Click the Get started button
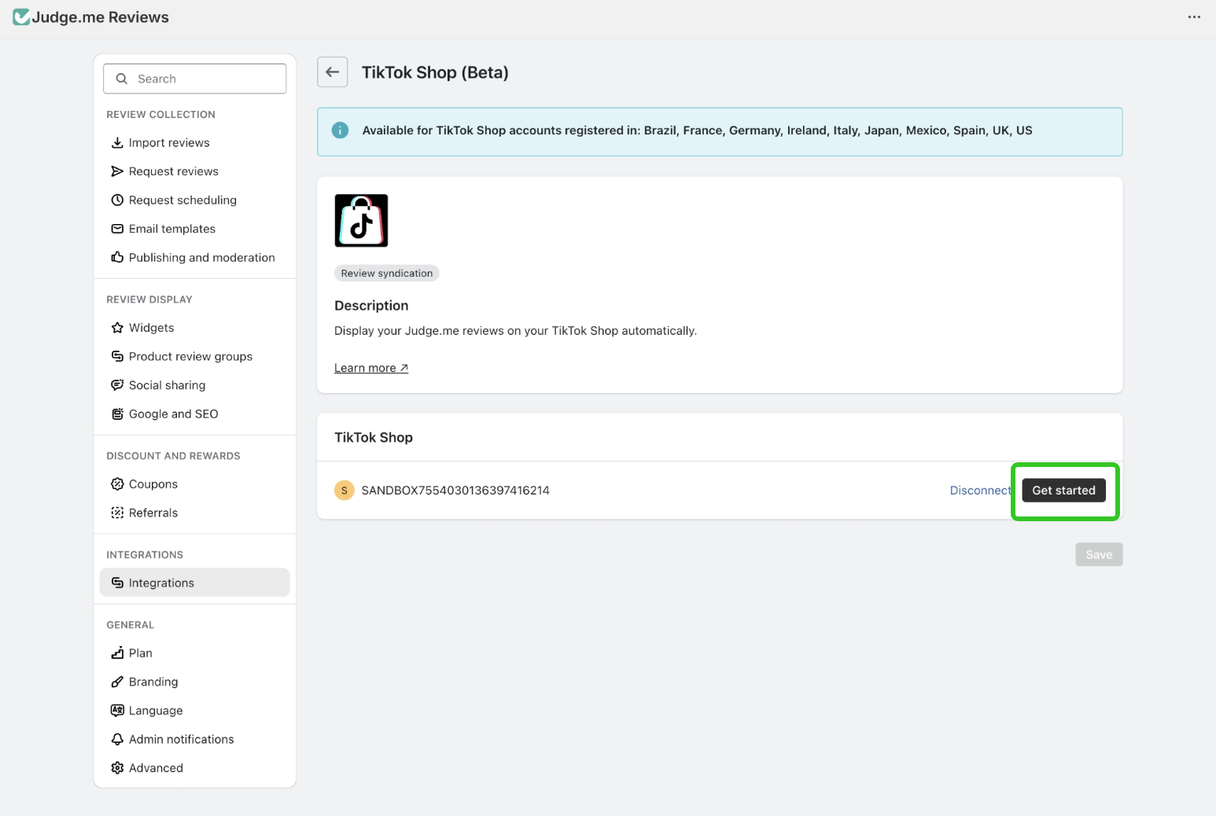1216x816 pixels. [x=1063, y=491]
